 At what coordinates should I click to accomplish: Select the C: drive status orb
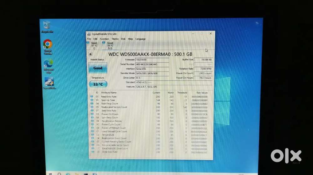click(88, 43)
